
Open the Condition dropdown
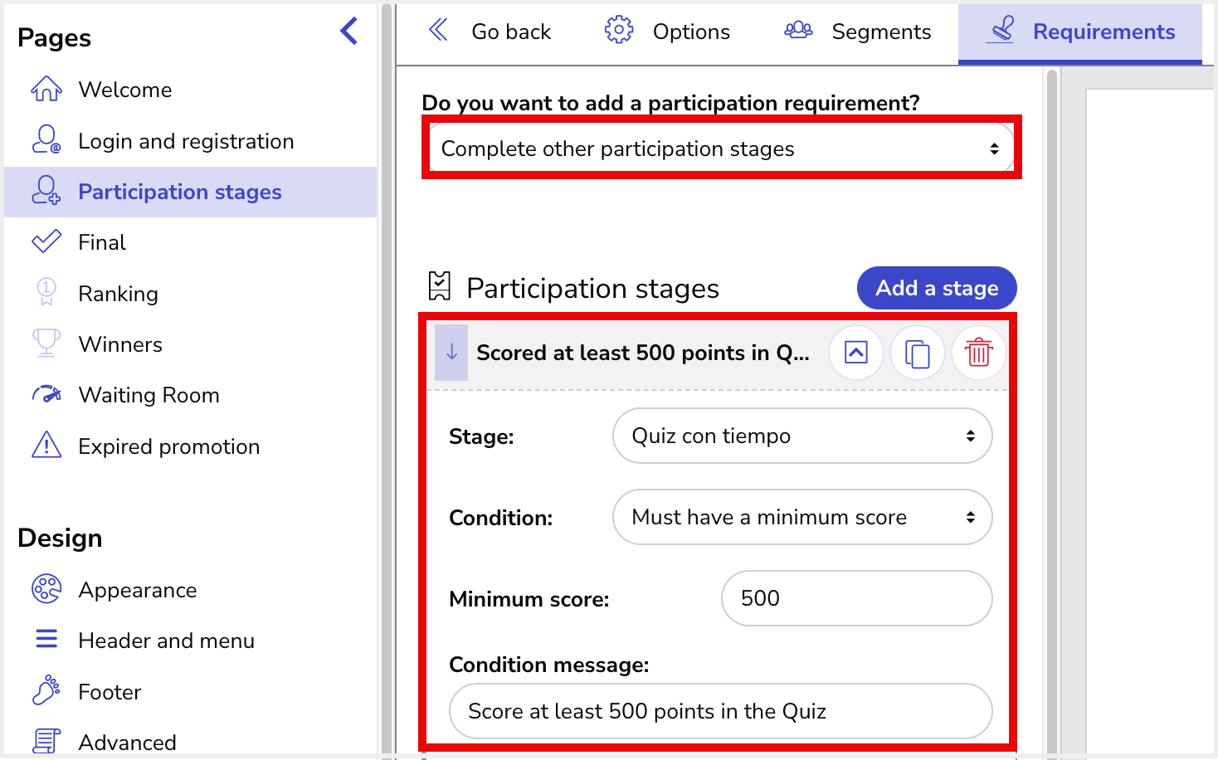pos(802,517)
